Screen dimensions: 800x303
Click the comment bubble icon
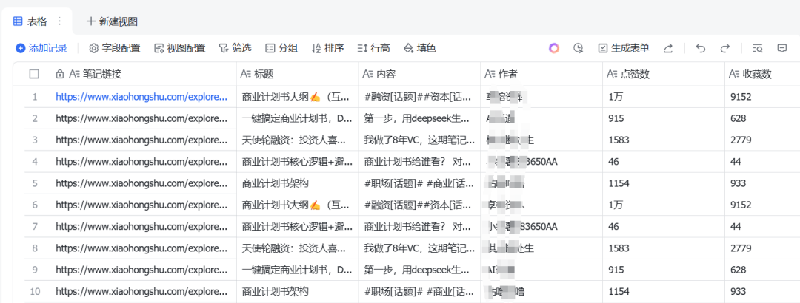coord(781,48)
